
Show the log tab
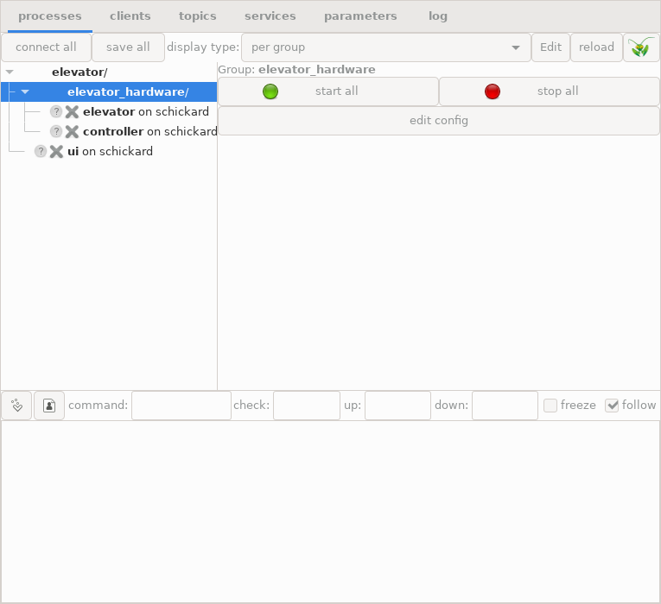[x=438, y=16]
